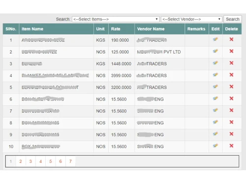Delete row 2 with rate 125.0000
The height and width of the screenshot is (184, 246).
point(231,51)
